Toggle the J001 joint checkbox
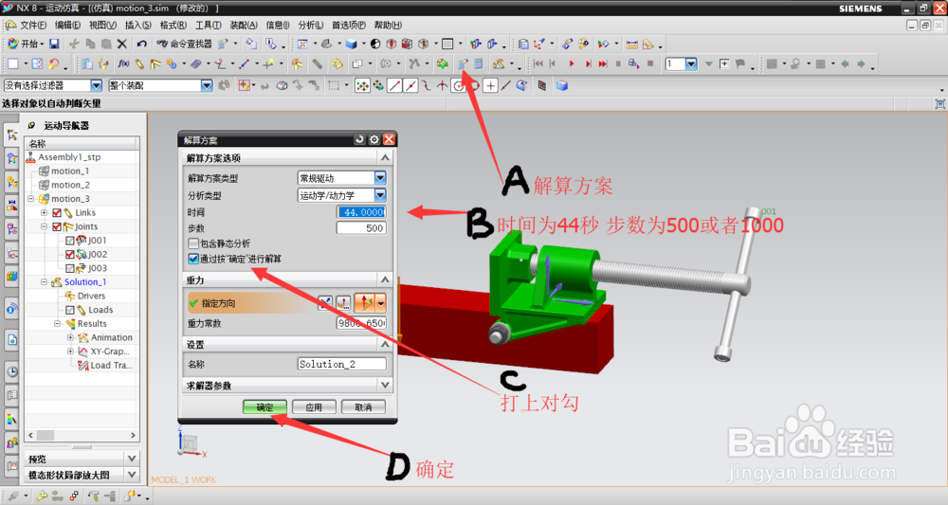This screenshot has width=948, height=505. (x=69, y=241)
